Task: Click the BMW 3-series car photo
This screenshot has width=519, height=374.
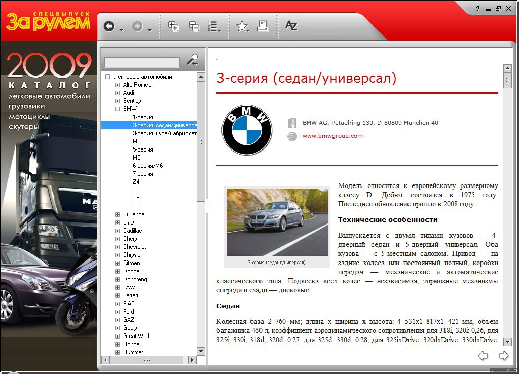Action: 277,222
